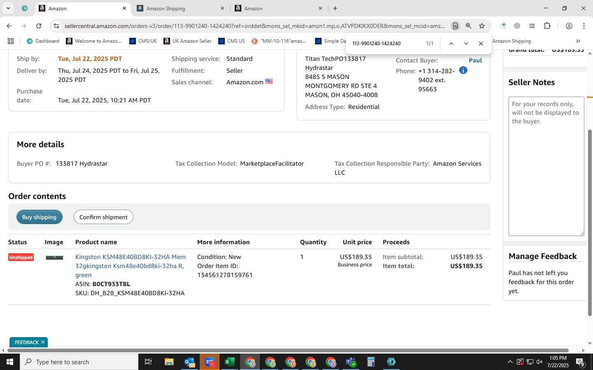Image resolution: width=593 pixels, height=370 pixels.
Task: Click the Unshipped status badge
Action: click(21, 257)
